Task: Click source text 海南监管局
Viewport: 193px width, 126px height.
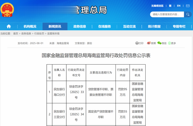Action: (63, 43)
